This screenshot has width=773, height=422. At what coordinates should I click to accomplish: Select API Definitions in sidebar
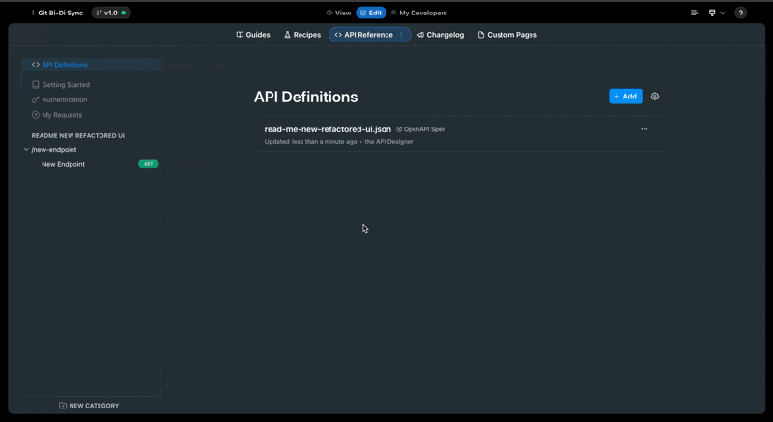[92, 65]
